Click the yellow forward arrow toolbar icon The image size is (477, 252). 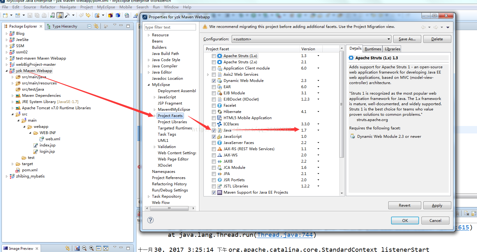(88, 15)
